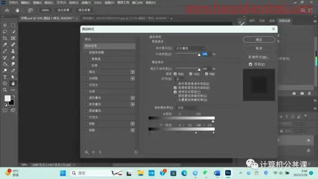Image resolution: width=318 pixels, height=179 pixels.
Task: Click the plus button on 内阴影 row
Action: pyautogui.click(x=133, y=79)
